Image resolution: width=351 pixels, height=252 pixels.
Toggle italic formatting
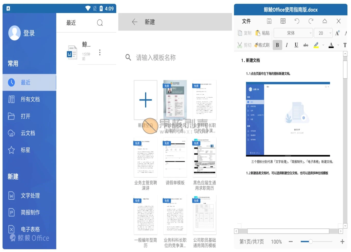[x=287, y=45]
